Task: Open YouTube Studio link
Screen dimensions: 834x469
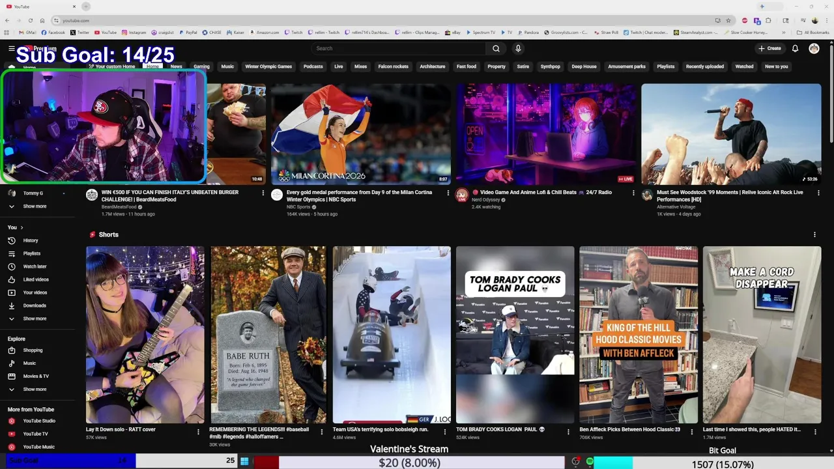Action: point(39,421)
